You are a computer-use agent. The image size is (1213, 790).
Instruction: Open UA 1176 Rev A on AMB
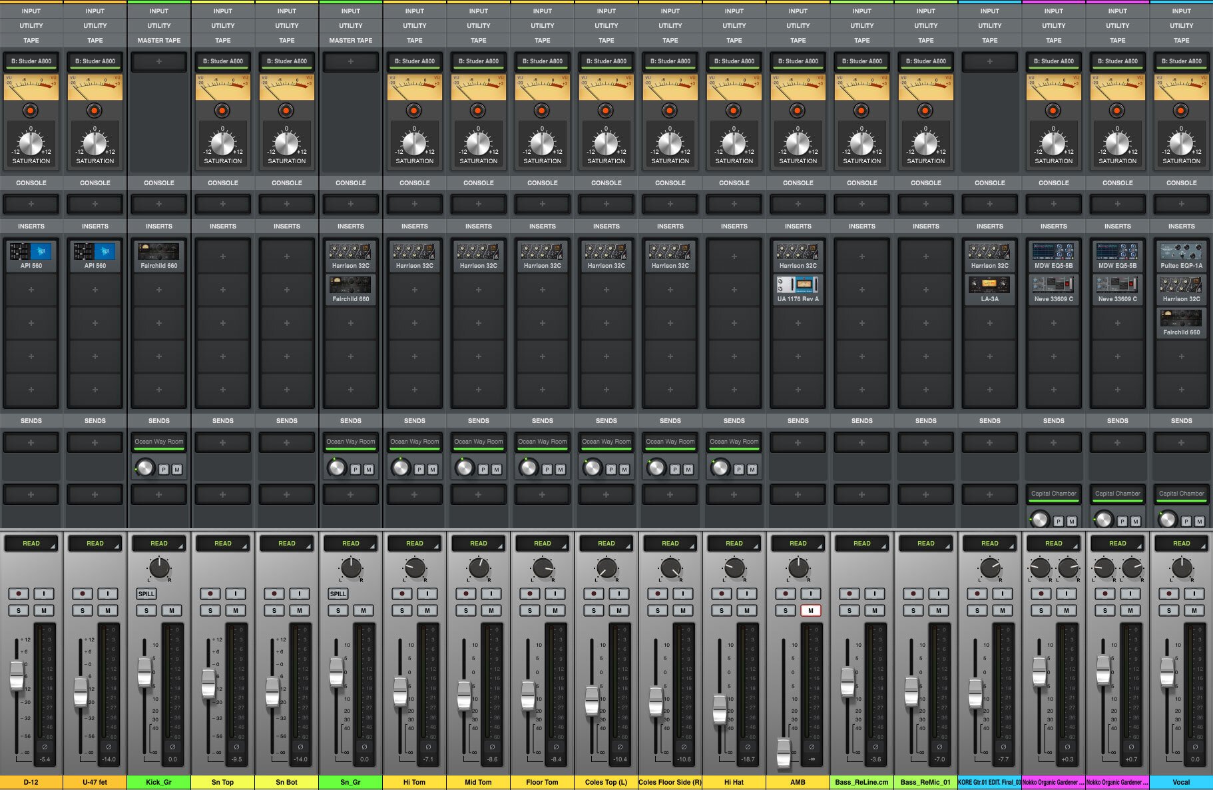pos(798,288)
